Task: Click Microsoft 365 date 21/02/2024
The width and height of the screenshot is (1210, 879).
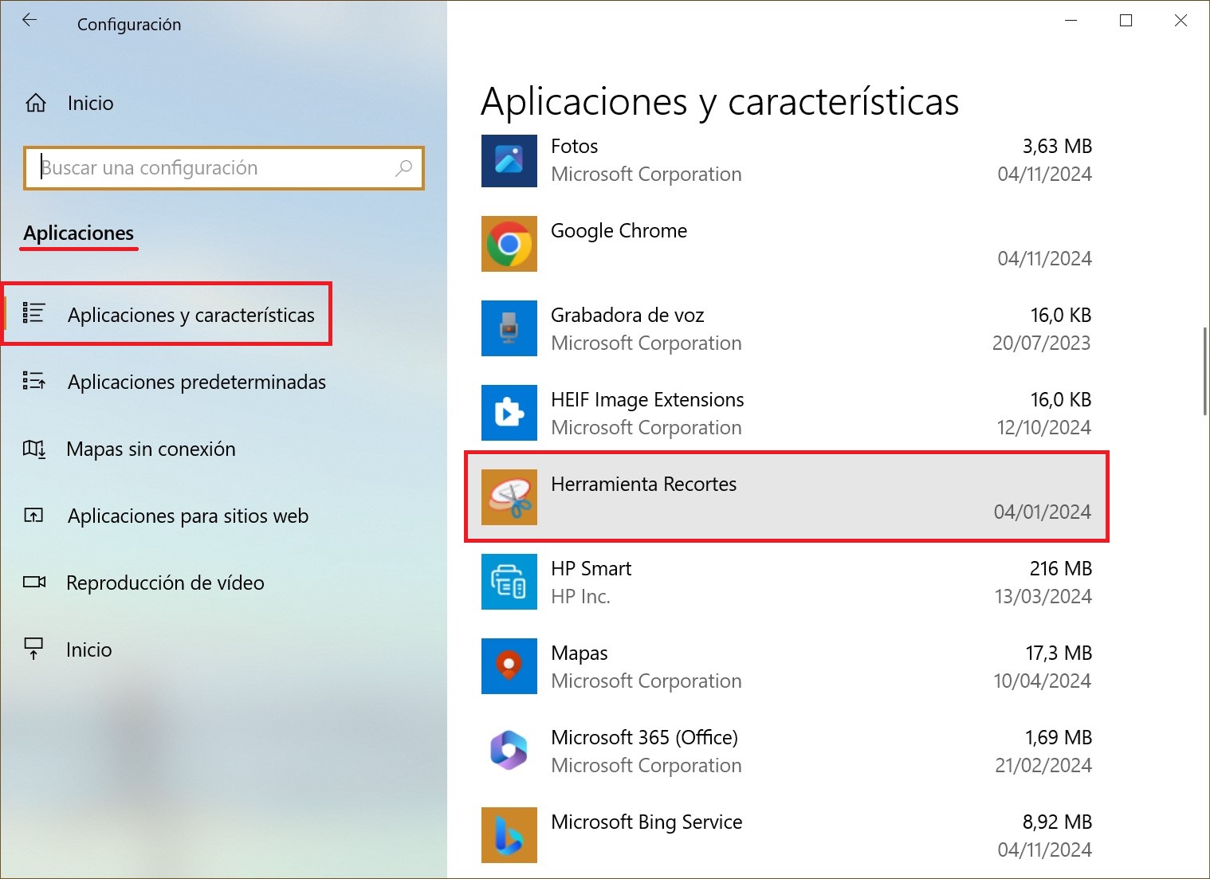Action: [x=1043, y=765]
